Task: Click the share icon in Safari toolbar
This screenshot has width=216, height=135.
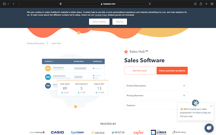Action: pyautogui.click(x=201, y=4)
